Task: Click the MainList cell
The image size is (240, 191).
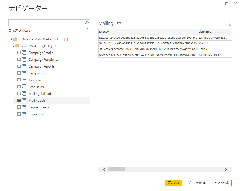Action: click(x=215, y=43)
